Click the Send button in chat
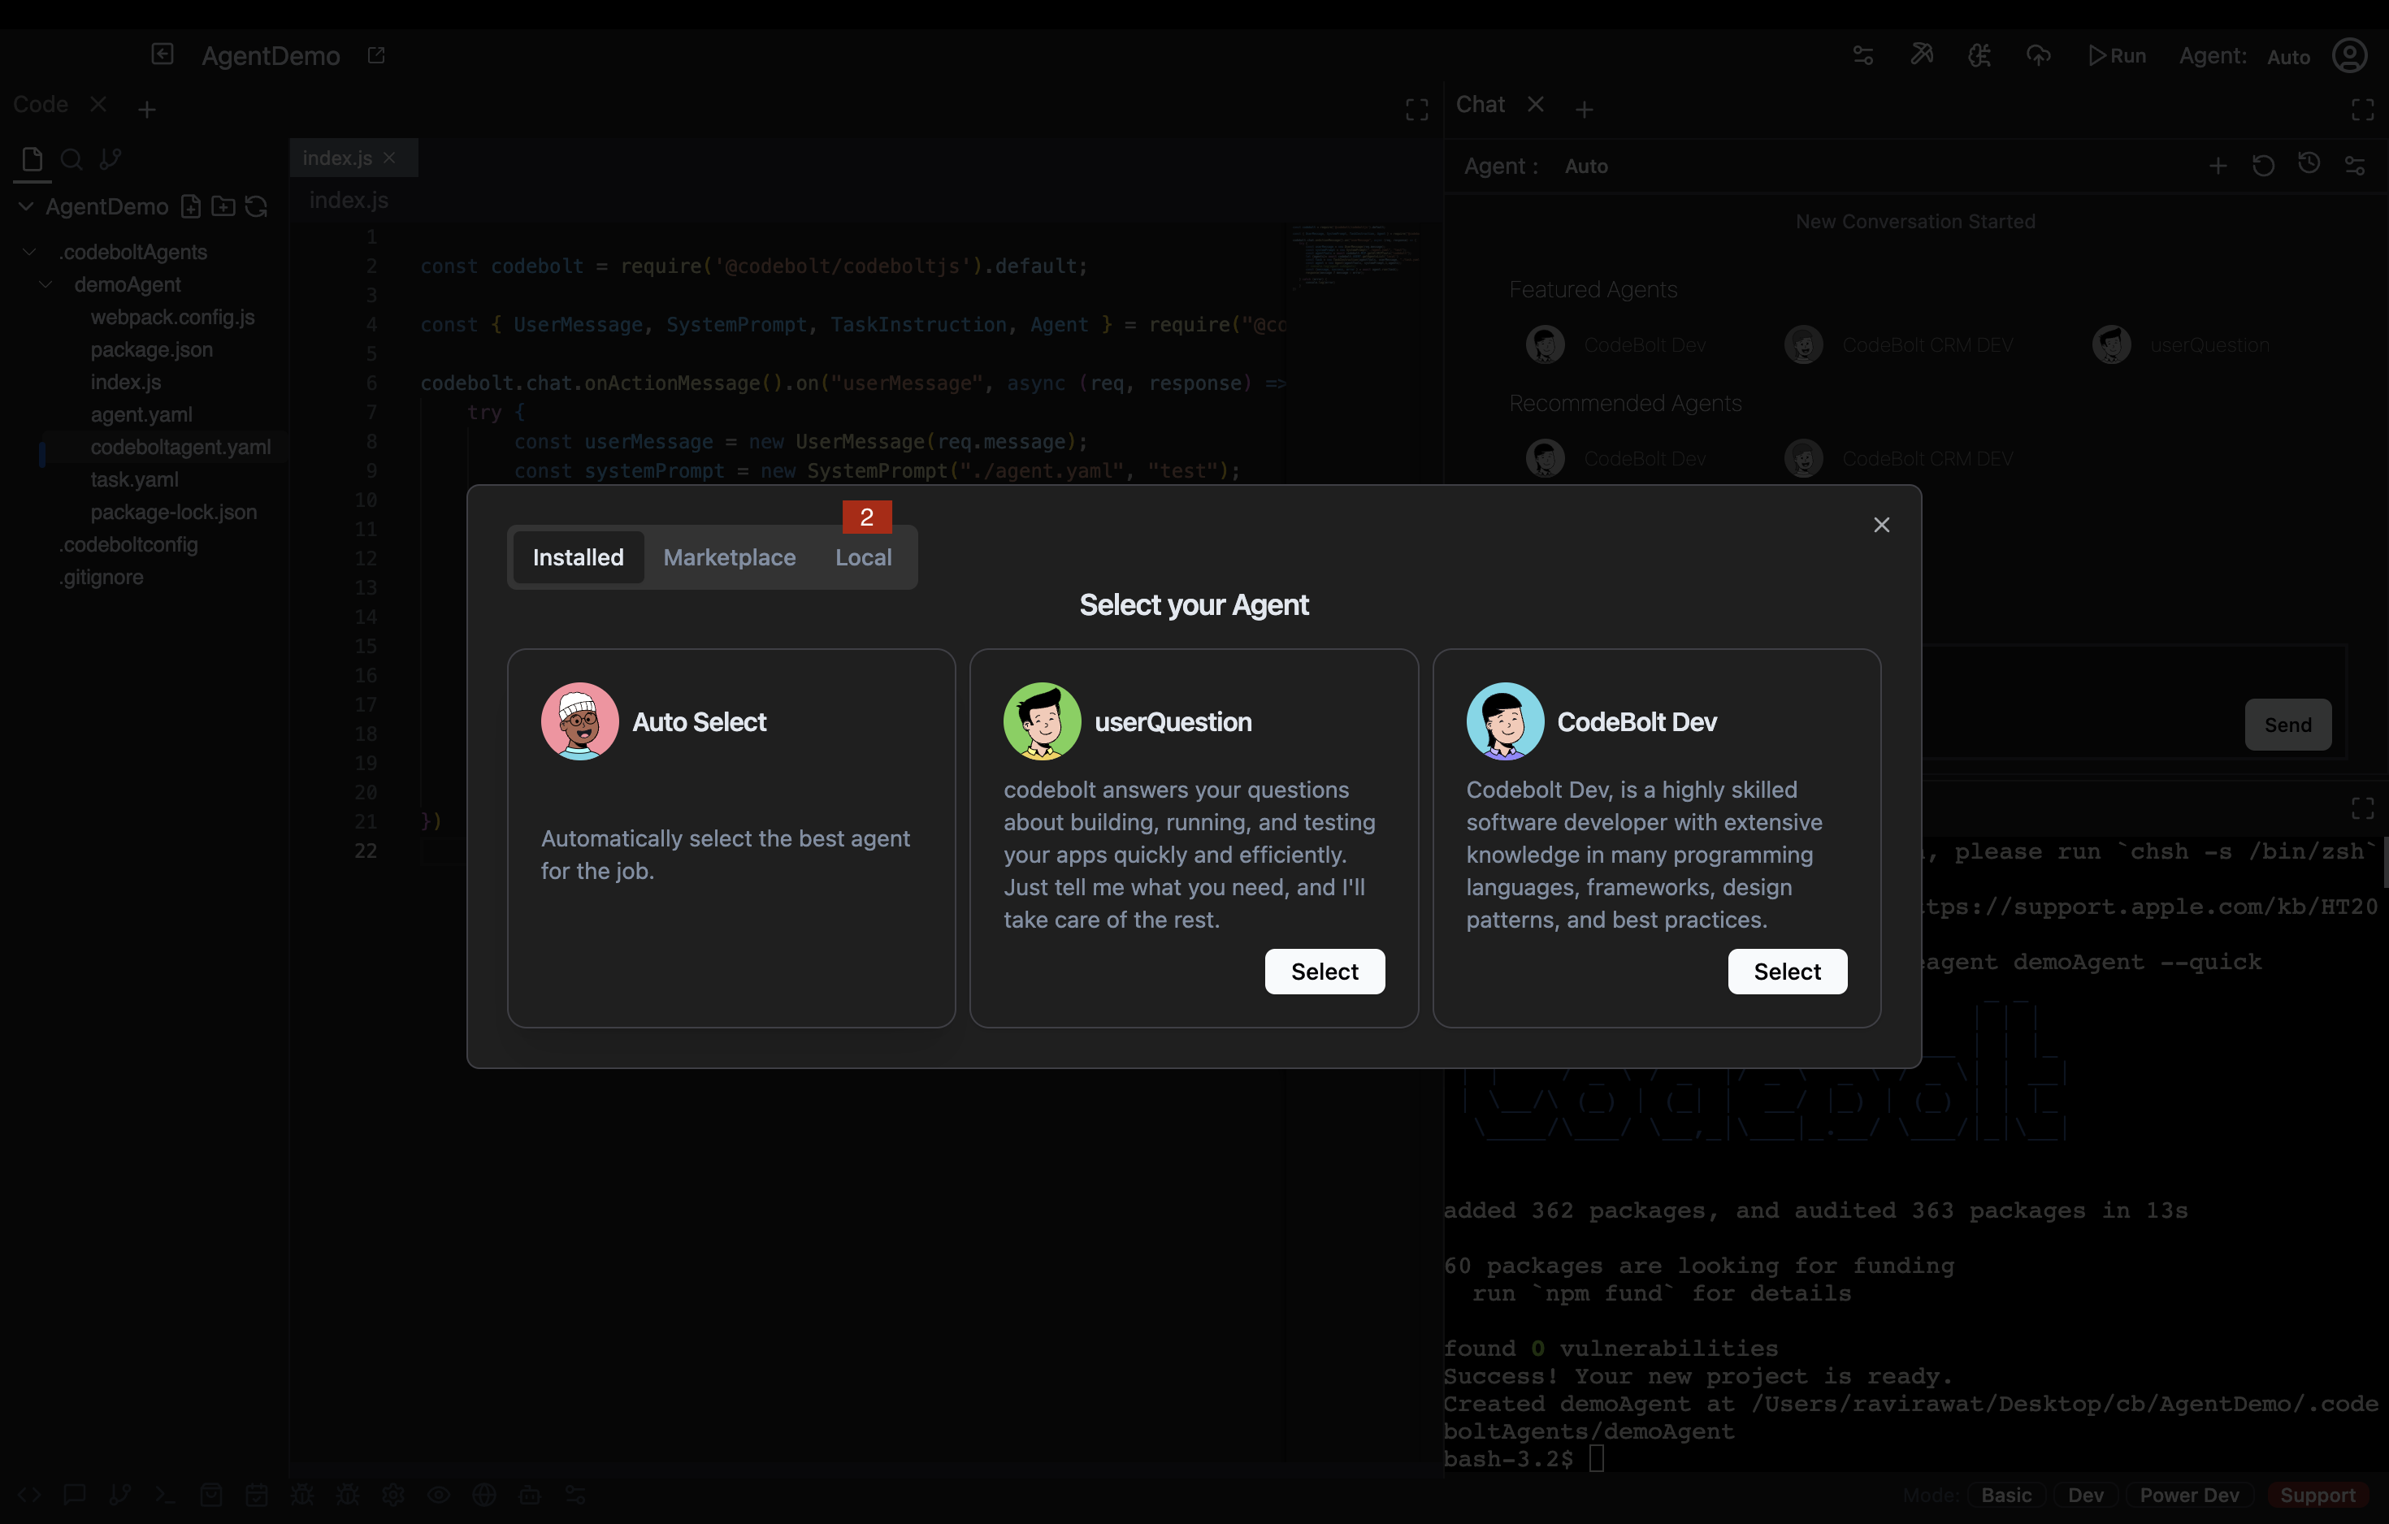 click(2287, 725)
